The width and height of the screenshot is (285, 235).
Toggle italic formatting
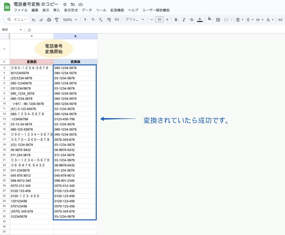[x=184, y=20]
